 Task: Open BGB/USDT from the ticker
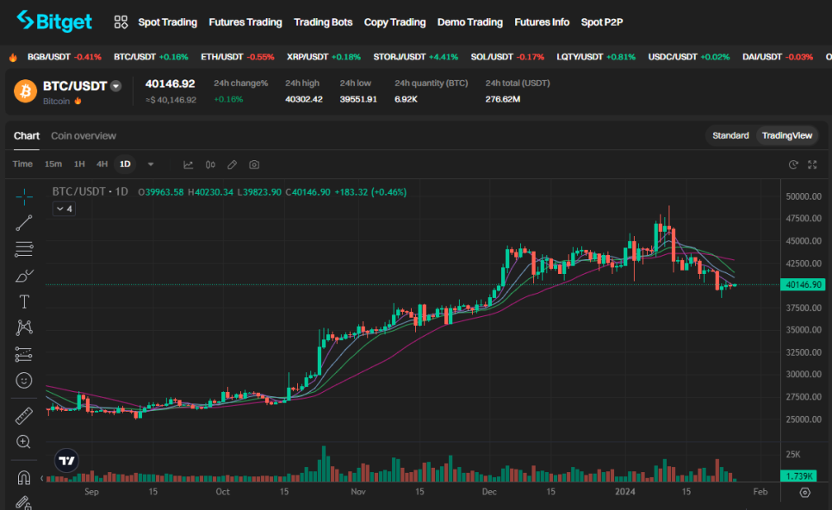65,57
